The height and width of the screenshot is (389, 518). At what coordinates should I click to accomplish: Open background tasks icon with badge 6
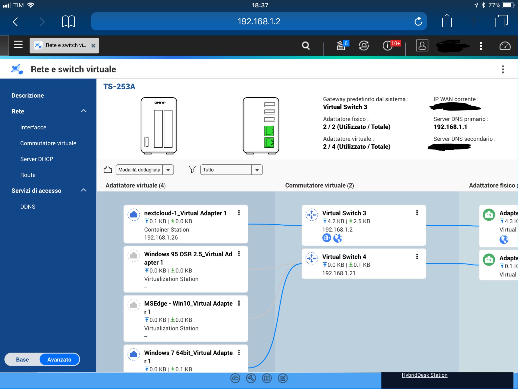pos(341,46)
